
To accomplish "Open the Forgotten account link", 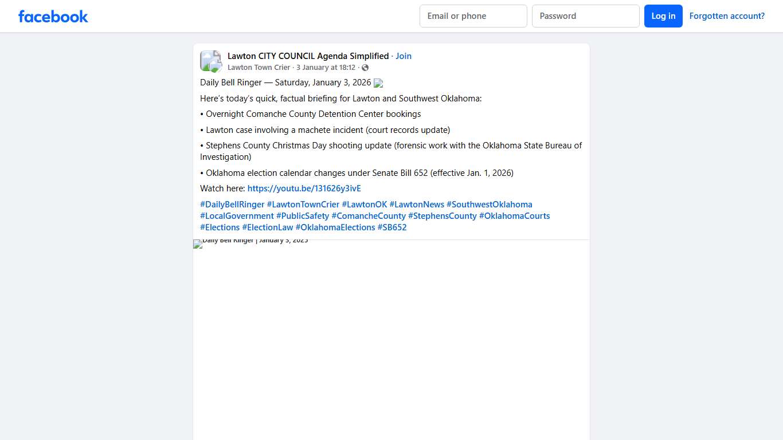I will (726, 16).
